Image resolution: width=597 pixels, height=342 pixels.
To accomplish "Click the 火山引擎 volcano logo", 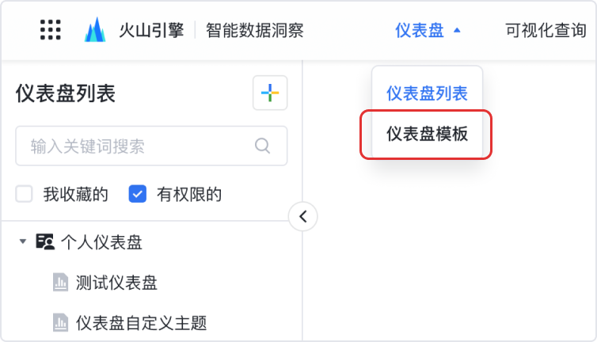I will point(95,30).
